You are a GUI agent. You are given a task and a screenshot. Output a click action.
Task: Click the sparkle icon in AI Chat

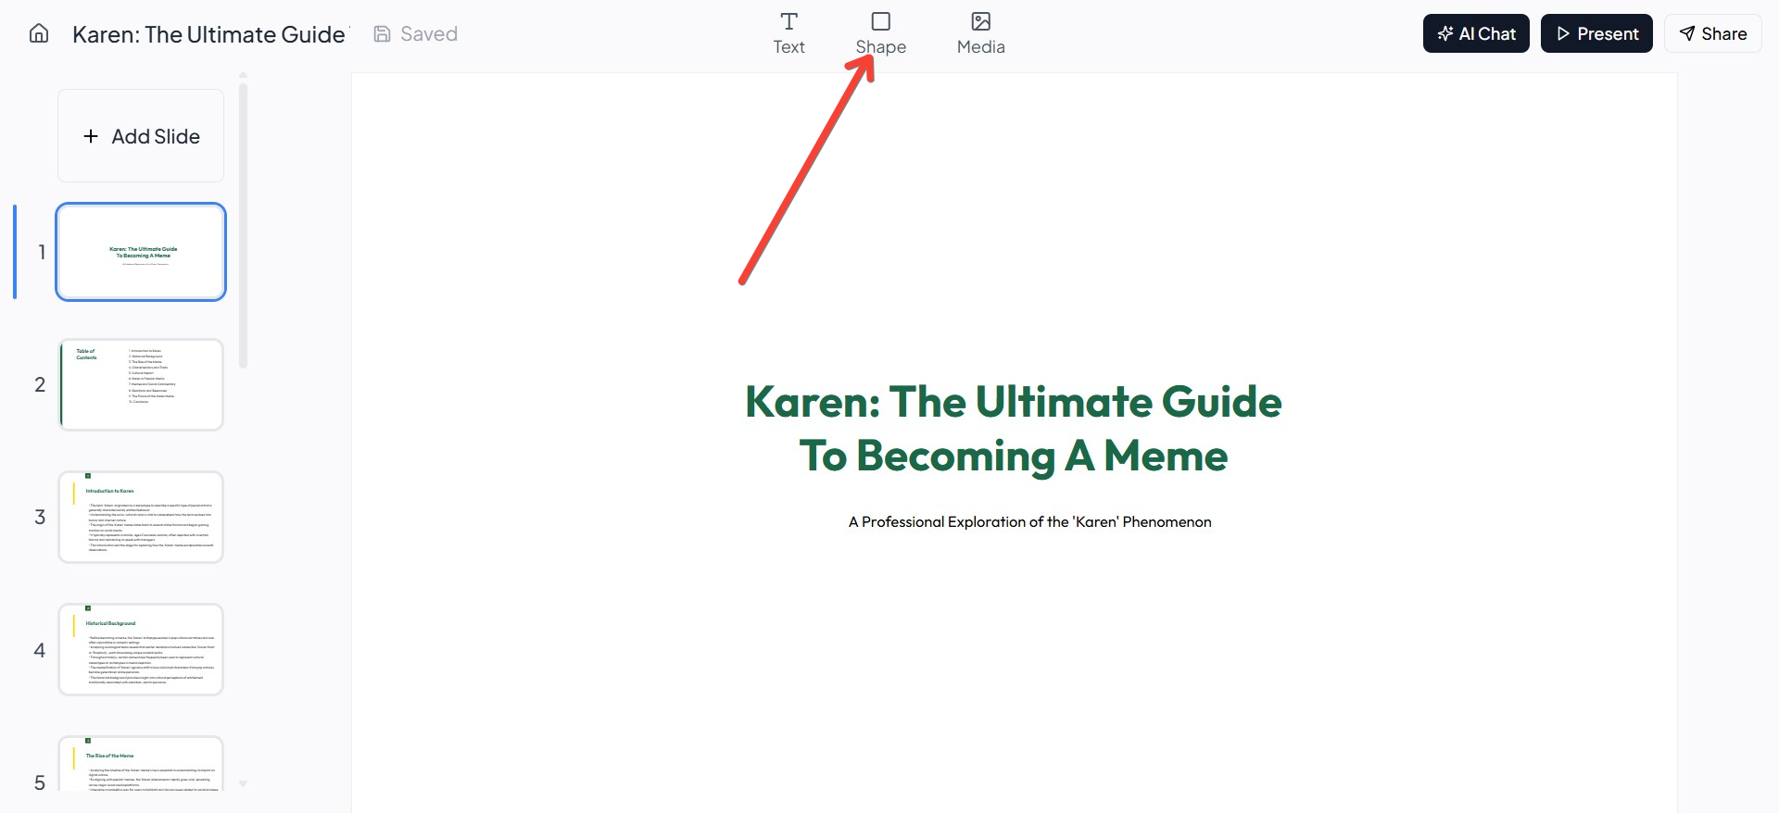pos(1445,33)
